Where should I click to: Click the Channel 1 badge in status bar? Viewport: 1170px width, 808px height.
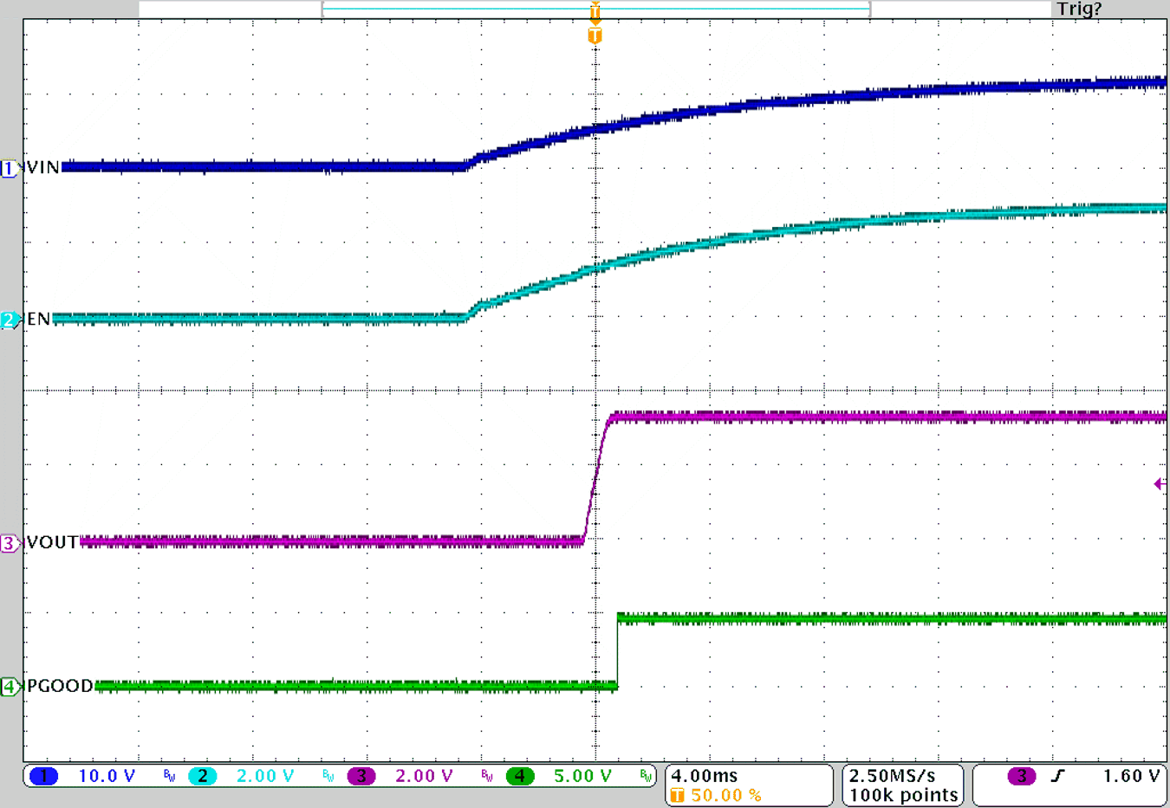click(x=42, y=776)
